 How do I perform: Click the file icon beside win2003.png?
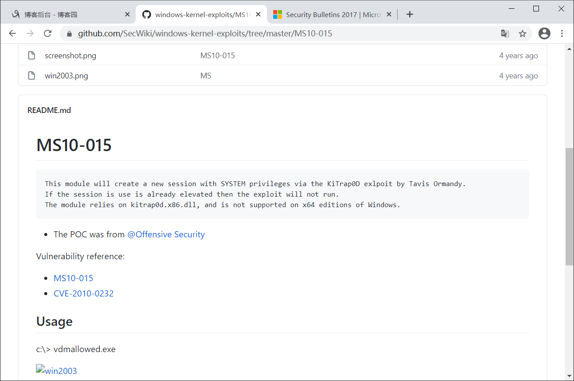point(32,76)
